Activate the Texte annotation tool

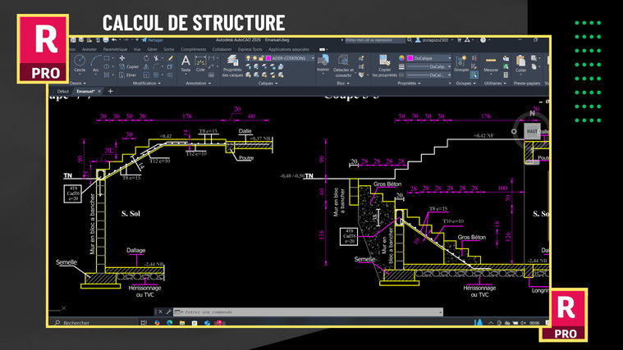[186, 63]
